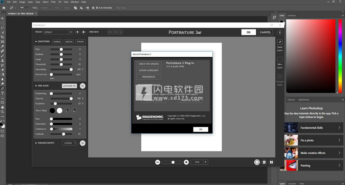345x185 pixels.
Task: Open the Window menu
Action: [75, 2]
